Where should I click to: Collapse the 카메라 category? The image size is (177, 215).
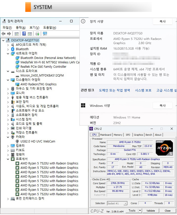tap(8, 137)
